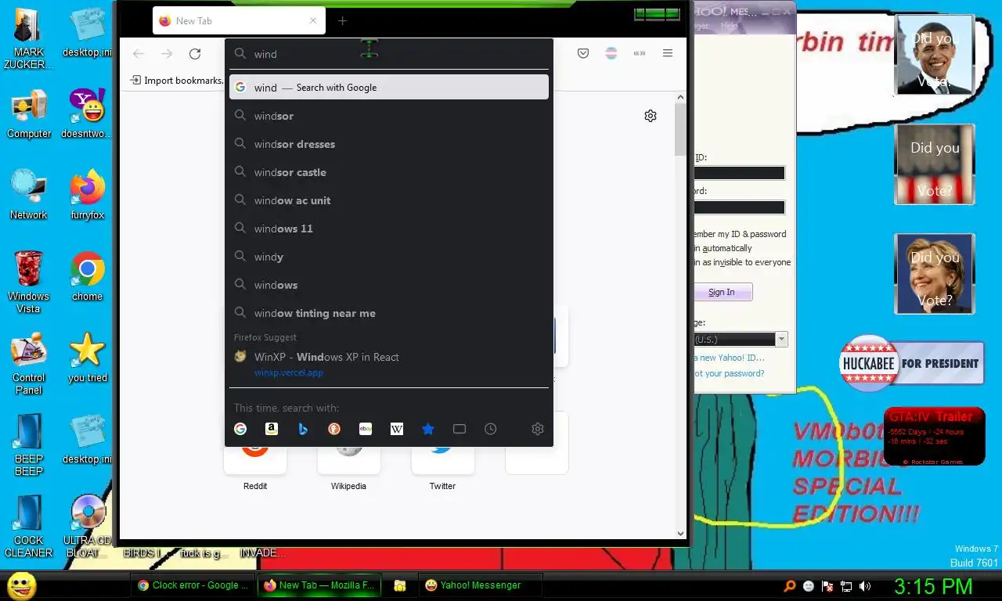Click the Action Center flag tray icon
Viewport: 1002px width, 601px height.
coord(827,586)
